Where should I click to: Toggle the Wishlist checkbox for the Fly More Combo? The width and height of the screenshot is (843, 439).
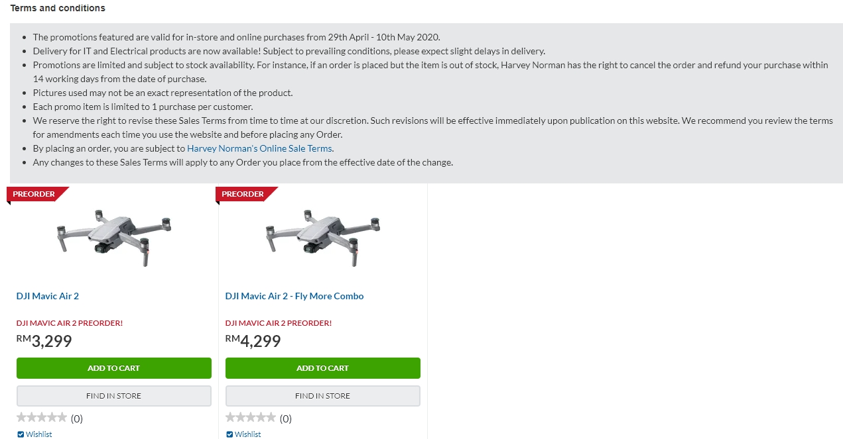[229, 434]
